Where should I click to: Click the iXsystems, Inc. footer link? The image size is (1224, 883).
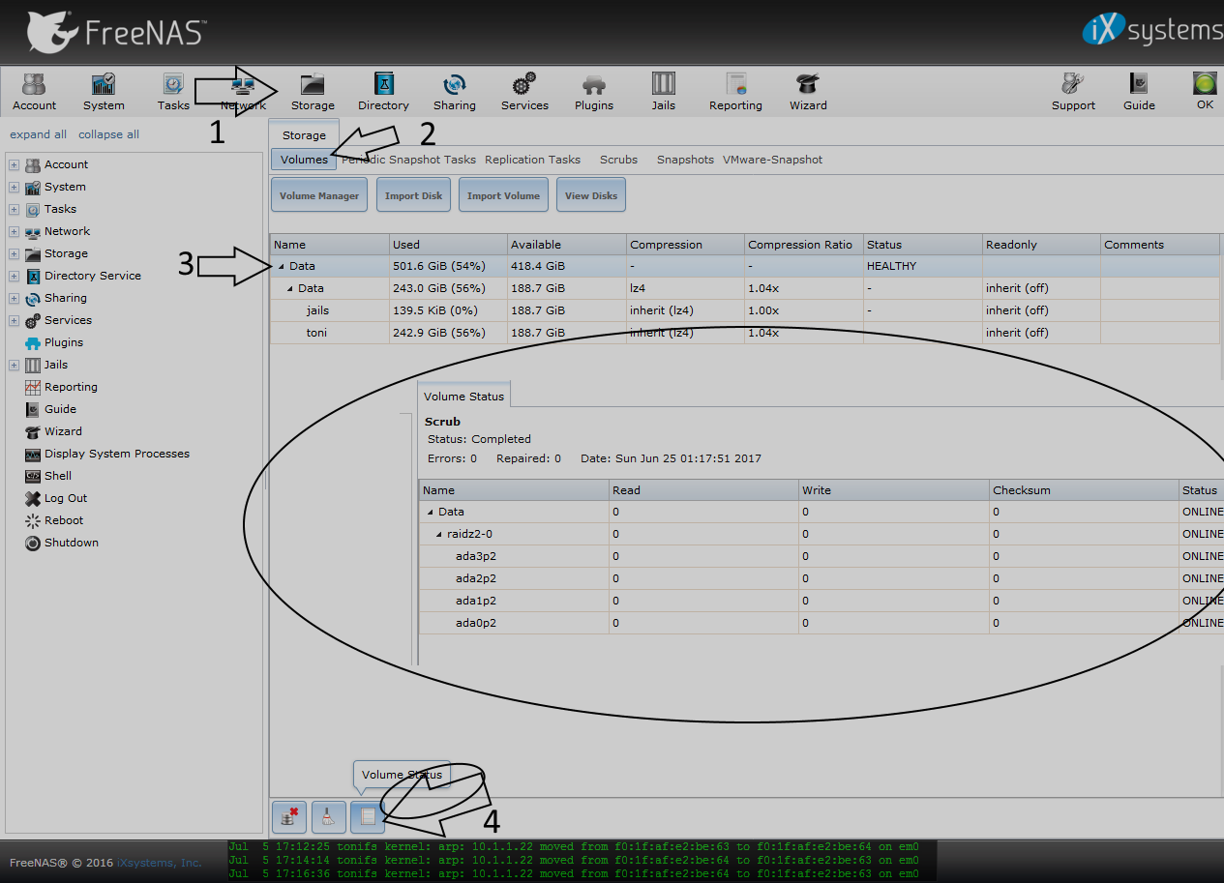[x=159, y=863]
